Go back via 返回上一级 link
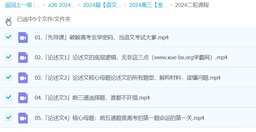The height and width of the screenshot is (132, 256). (18, 5)
